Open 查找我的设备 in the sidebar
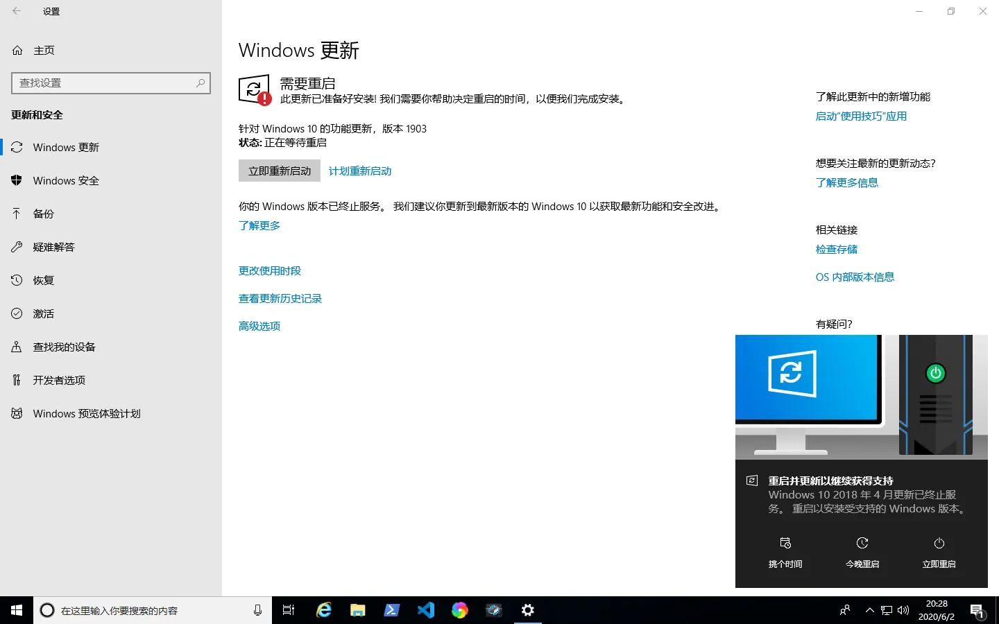This screenshot has width=999, height=624. [x=111, y=347]
